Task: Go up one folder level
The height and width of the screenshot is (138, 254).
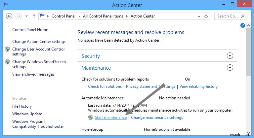Action: click(34, 16)
